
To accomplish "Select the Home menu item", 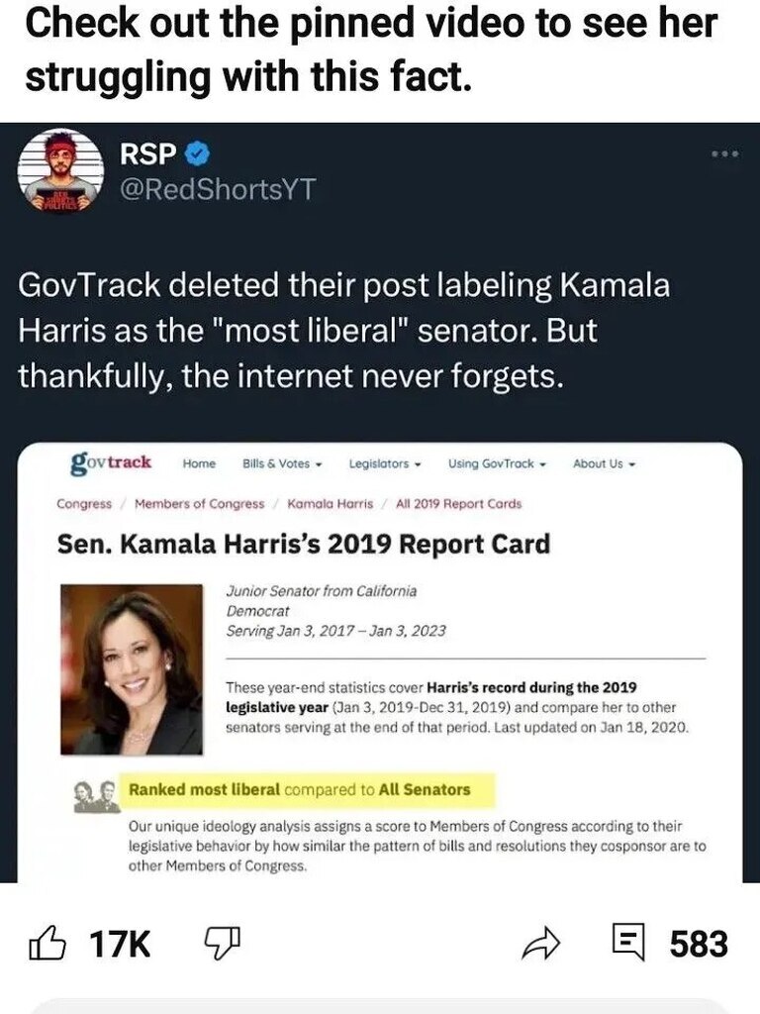I will pos(199,463).
